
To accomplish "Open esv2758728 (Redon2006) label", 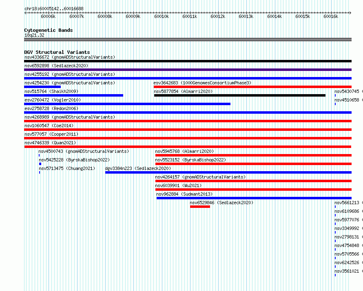I will (51, 108).
